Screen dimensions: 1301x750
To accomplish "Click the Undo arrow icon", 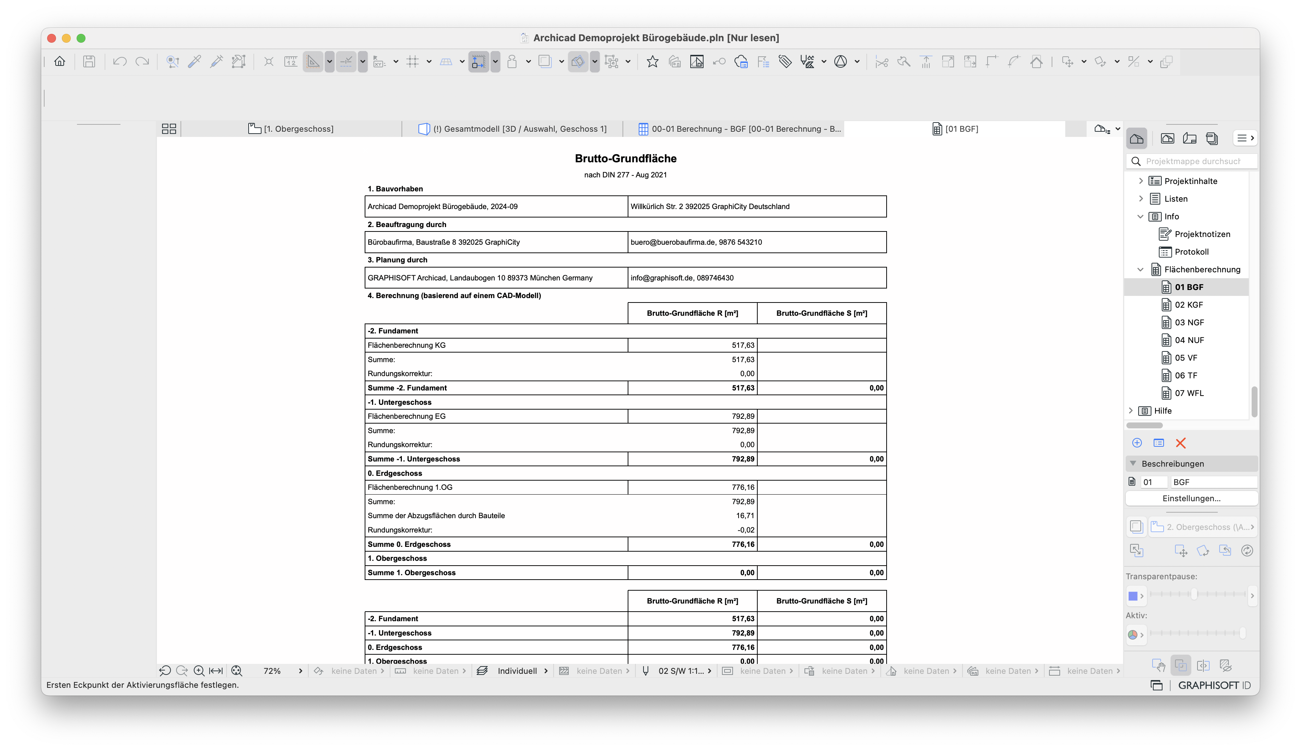I will click(x=120, y=62).
